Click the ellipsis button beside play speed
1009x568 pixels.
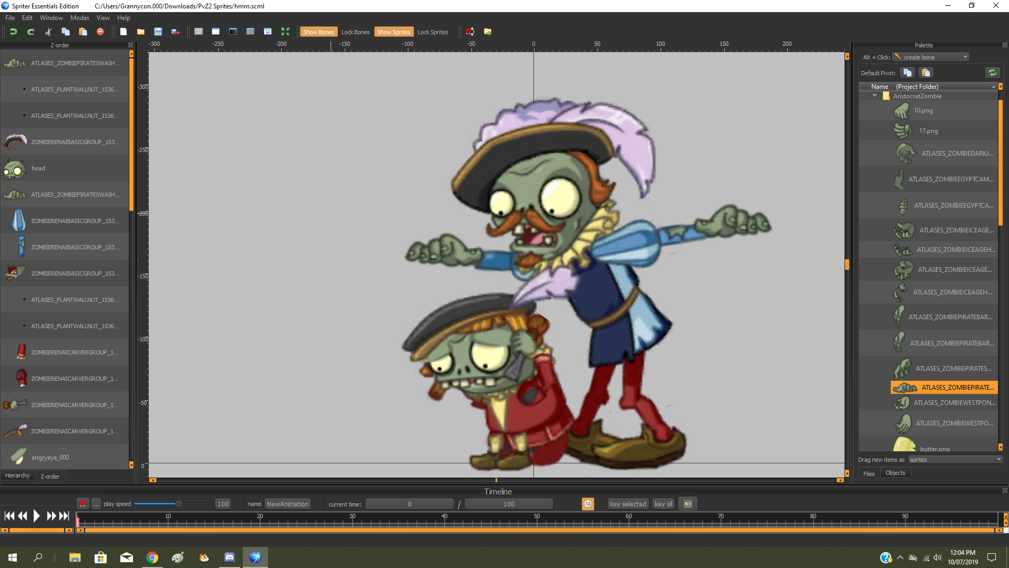96,504
